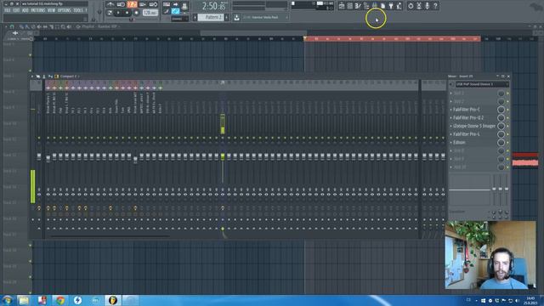This screenshot has width=544, height=306.
Task: Toggle the blue highlighted multilink button
Action: [x=176, y=11]
